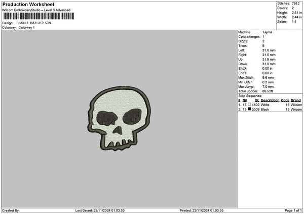This screenshot has width=304, height=214.
Task: Click the 'Description' column header
Action: pos(270,100)
